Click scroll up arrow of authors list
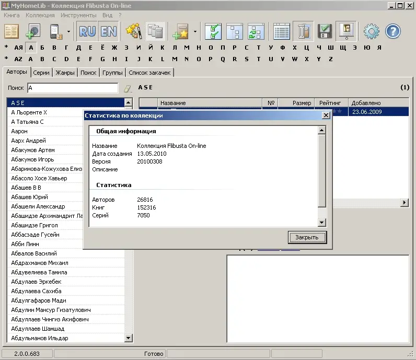This screenshot has height=360, width=416. (128, 102)
